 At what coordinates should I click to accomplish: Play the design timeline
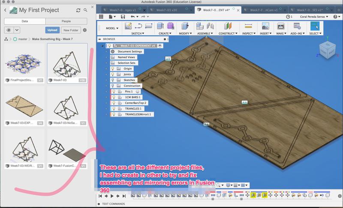[x=112, y=196]
